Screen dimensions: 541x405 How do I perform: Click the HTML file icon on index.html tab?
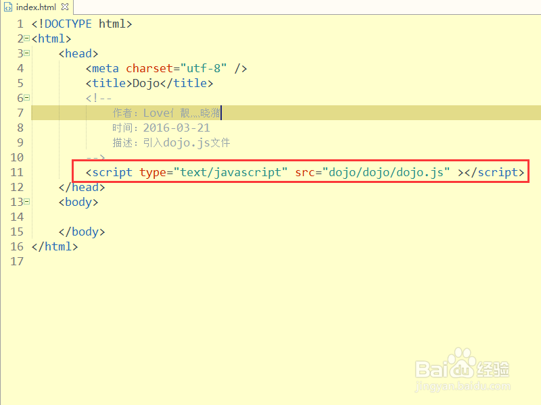pos(8,7)
